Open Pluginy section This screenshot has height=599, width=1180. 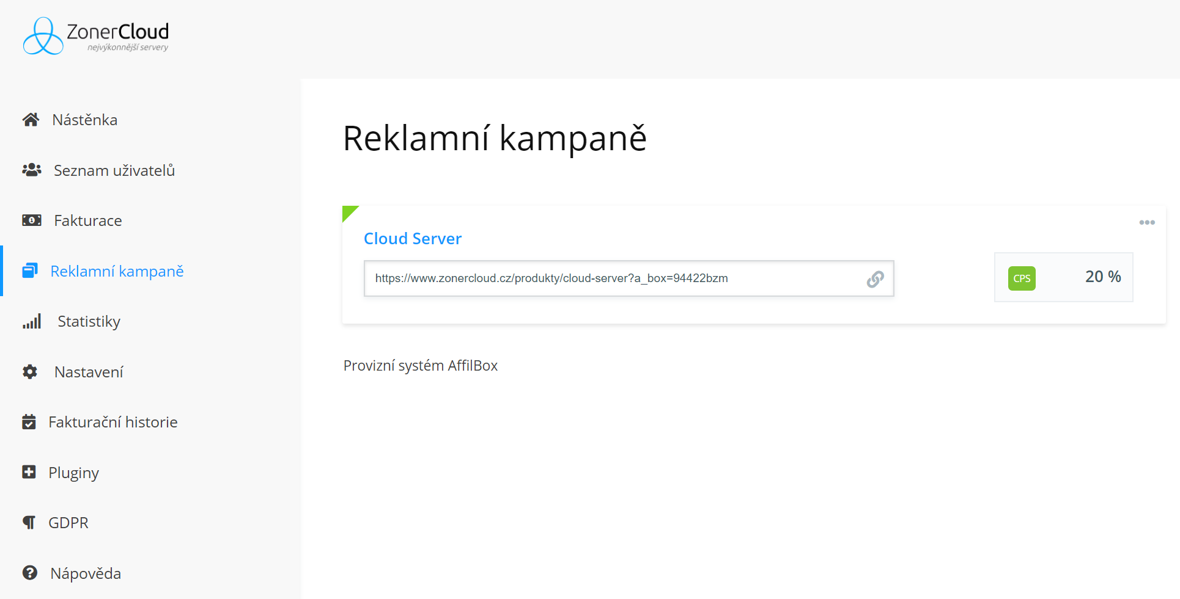73,473
